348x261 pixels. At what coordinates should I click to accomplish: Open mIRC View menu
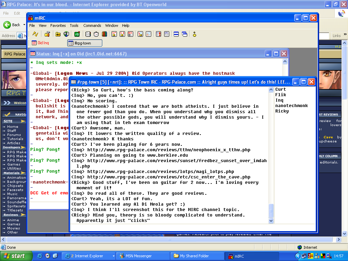tap(42, 25)
